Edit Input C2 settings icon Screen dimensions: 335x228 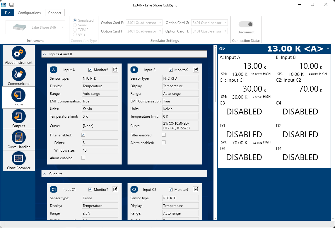click(196, 189)
